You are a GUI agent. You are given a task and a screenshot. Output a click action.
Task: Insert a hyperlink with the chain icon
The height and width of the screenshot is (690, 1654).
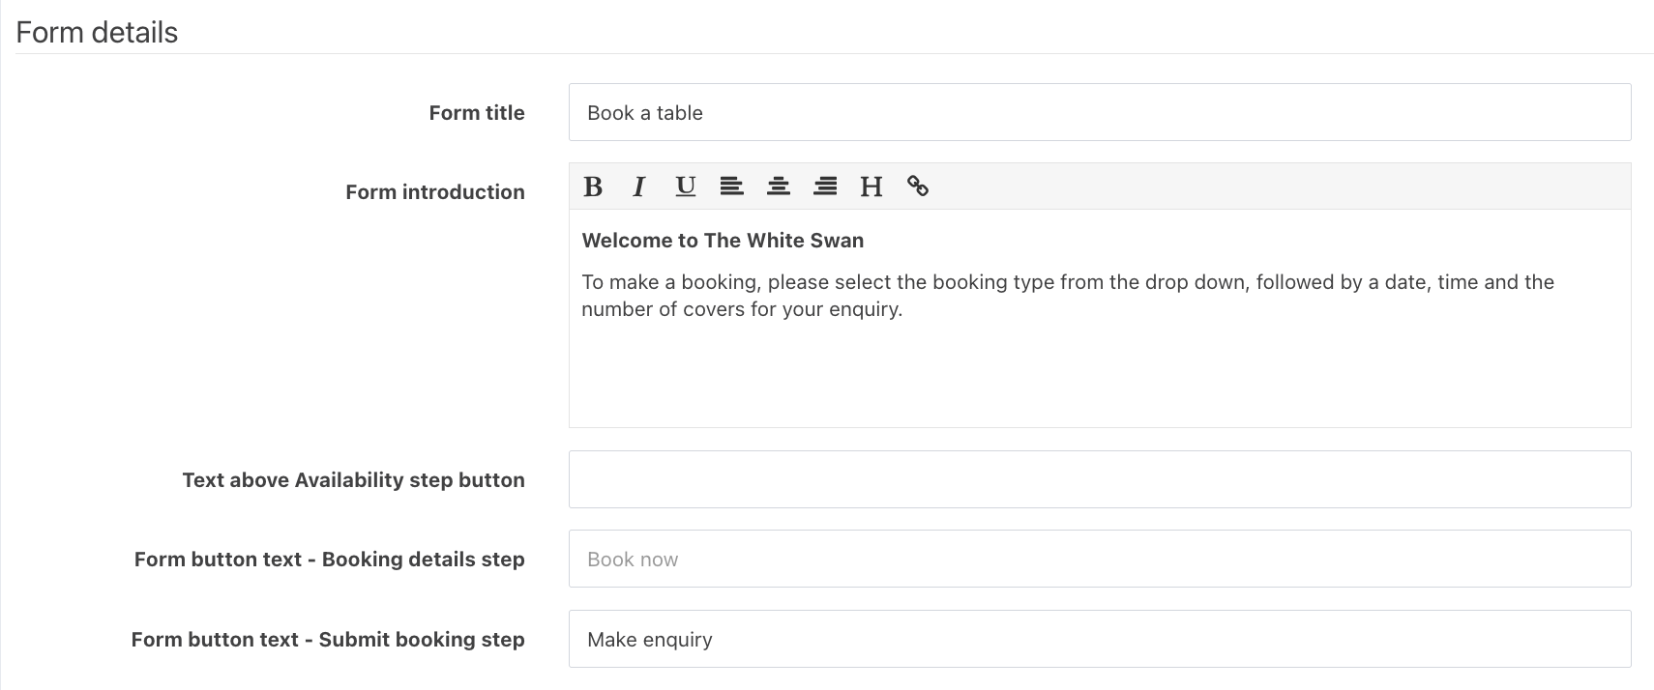pyautogui.click(x=918, y=187)
